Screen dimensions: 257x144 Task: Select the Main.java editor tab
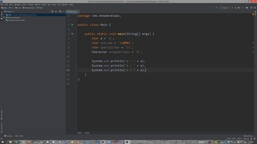(x=73, y=12)
